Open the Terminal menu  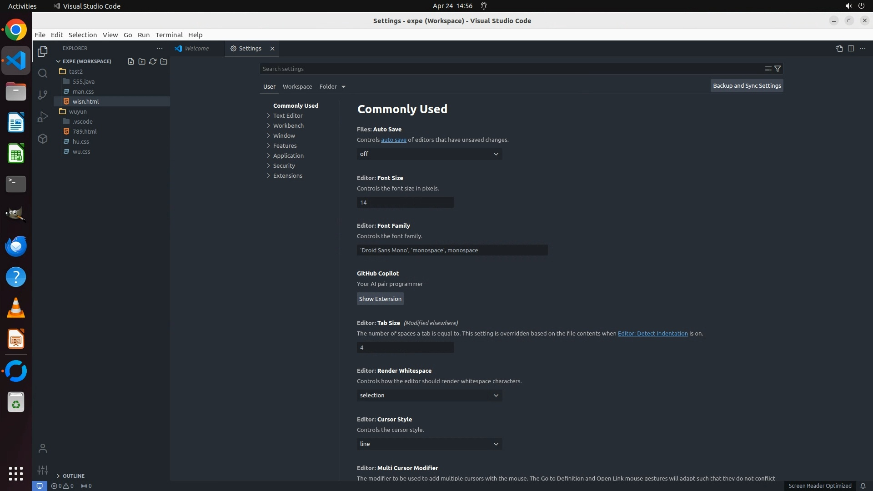[x=169, y=35]
